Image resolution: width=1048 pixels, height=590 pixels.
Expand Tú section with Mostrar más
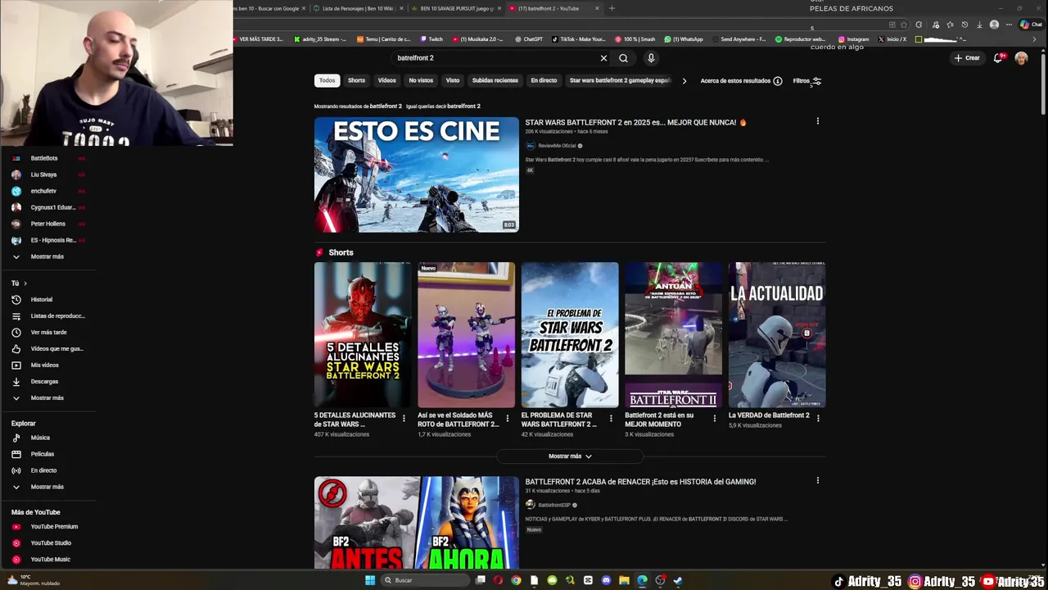click(47, 397)
